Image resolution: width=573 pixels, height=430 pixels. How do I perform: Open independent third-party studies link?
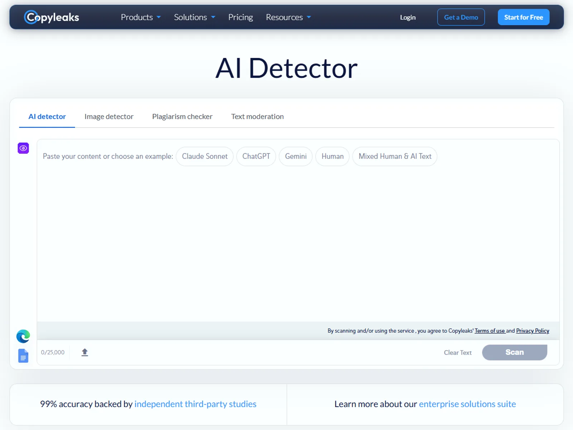click(x=195, y=404)
